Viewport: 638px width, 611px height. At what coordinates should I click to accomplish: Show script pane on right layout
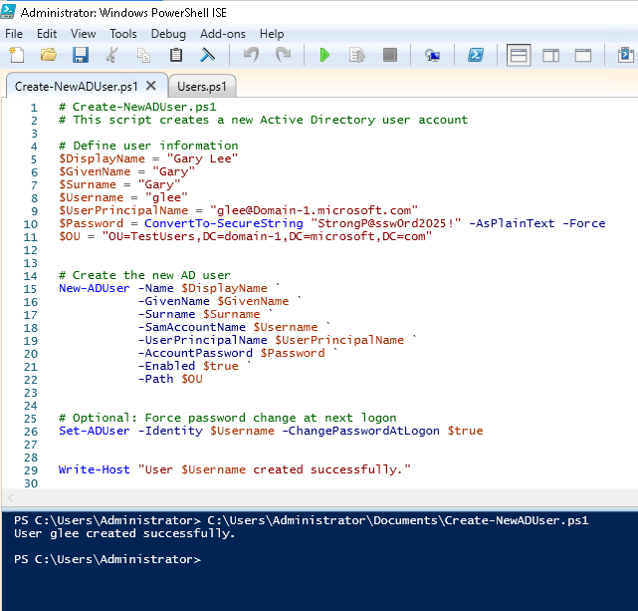coord(550,55)
